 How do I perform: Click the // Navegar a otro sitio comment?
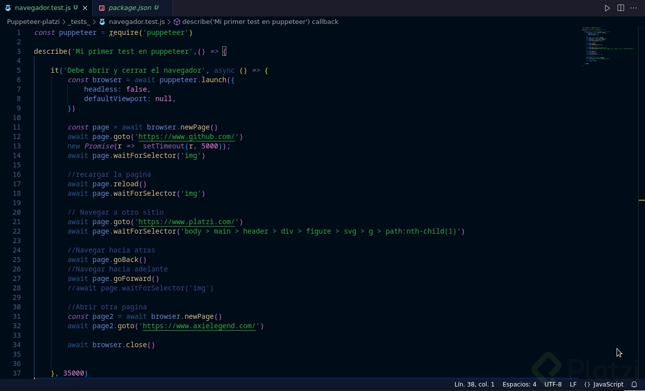point(116,212)
